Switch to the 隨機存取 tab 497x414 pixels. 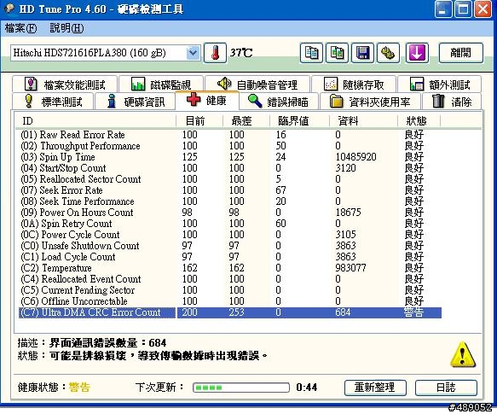coord(354,85)
